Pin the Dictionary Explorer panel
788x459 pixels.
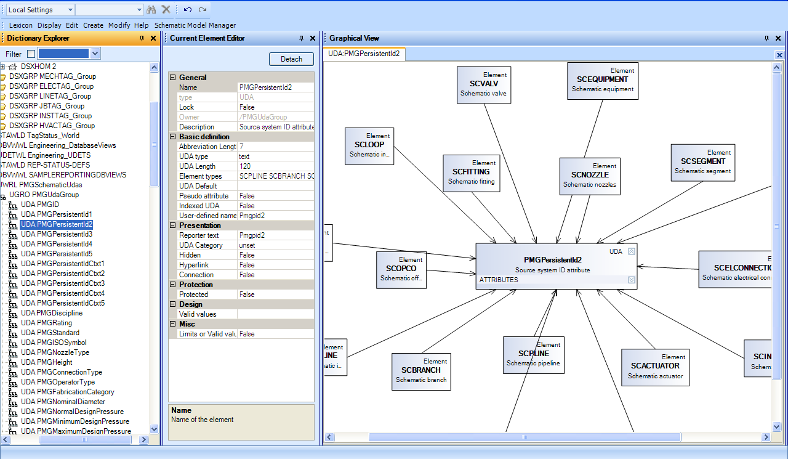(x=142, y=38)
